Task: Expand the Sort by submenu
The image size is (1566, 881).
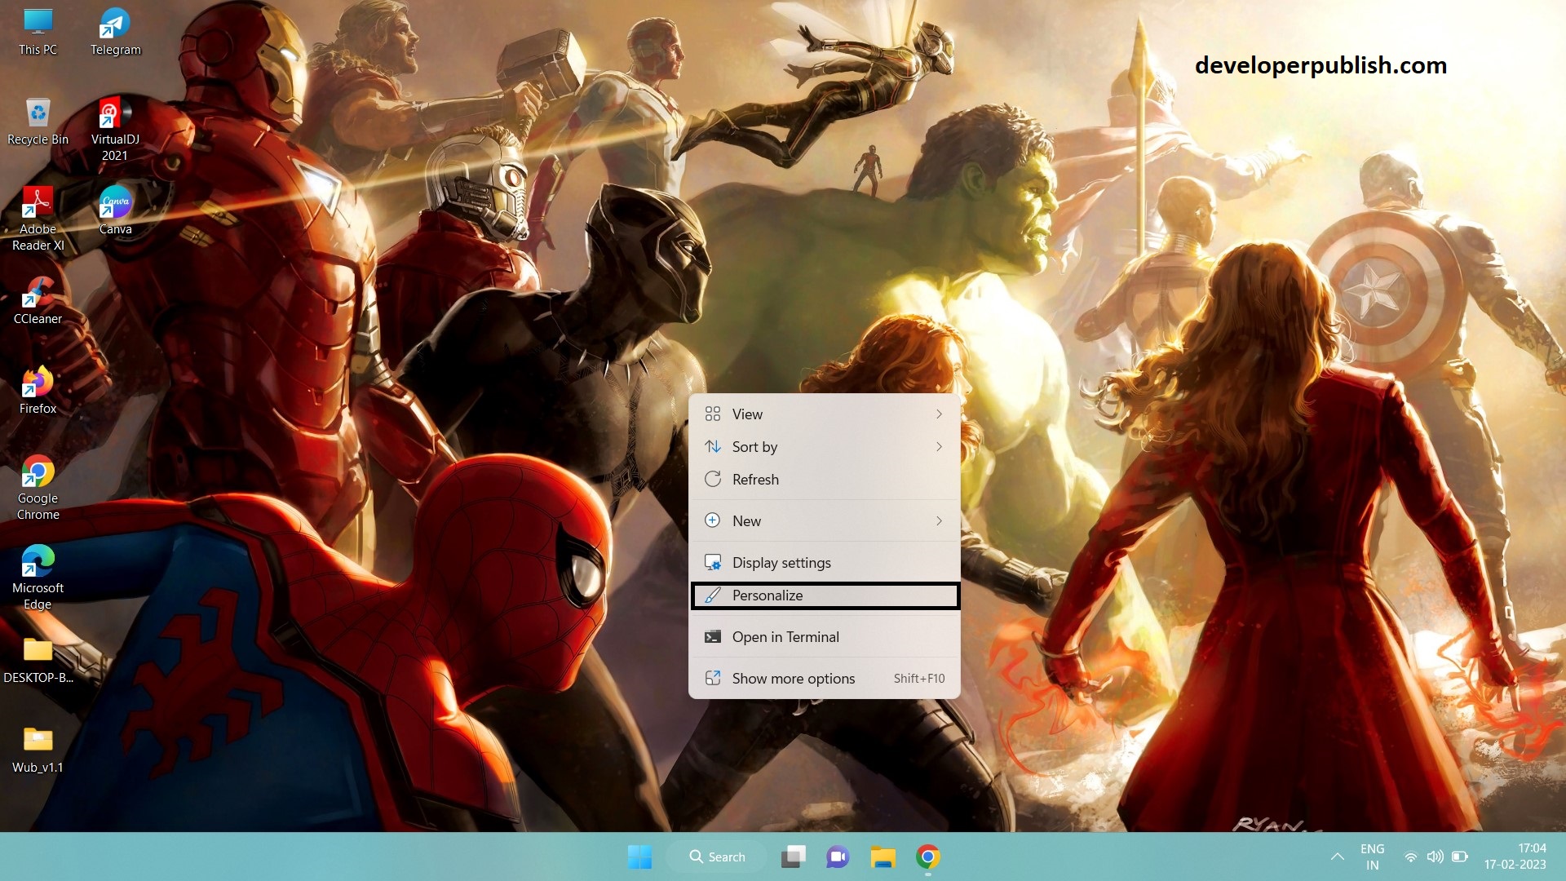Action: (754, 446)
